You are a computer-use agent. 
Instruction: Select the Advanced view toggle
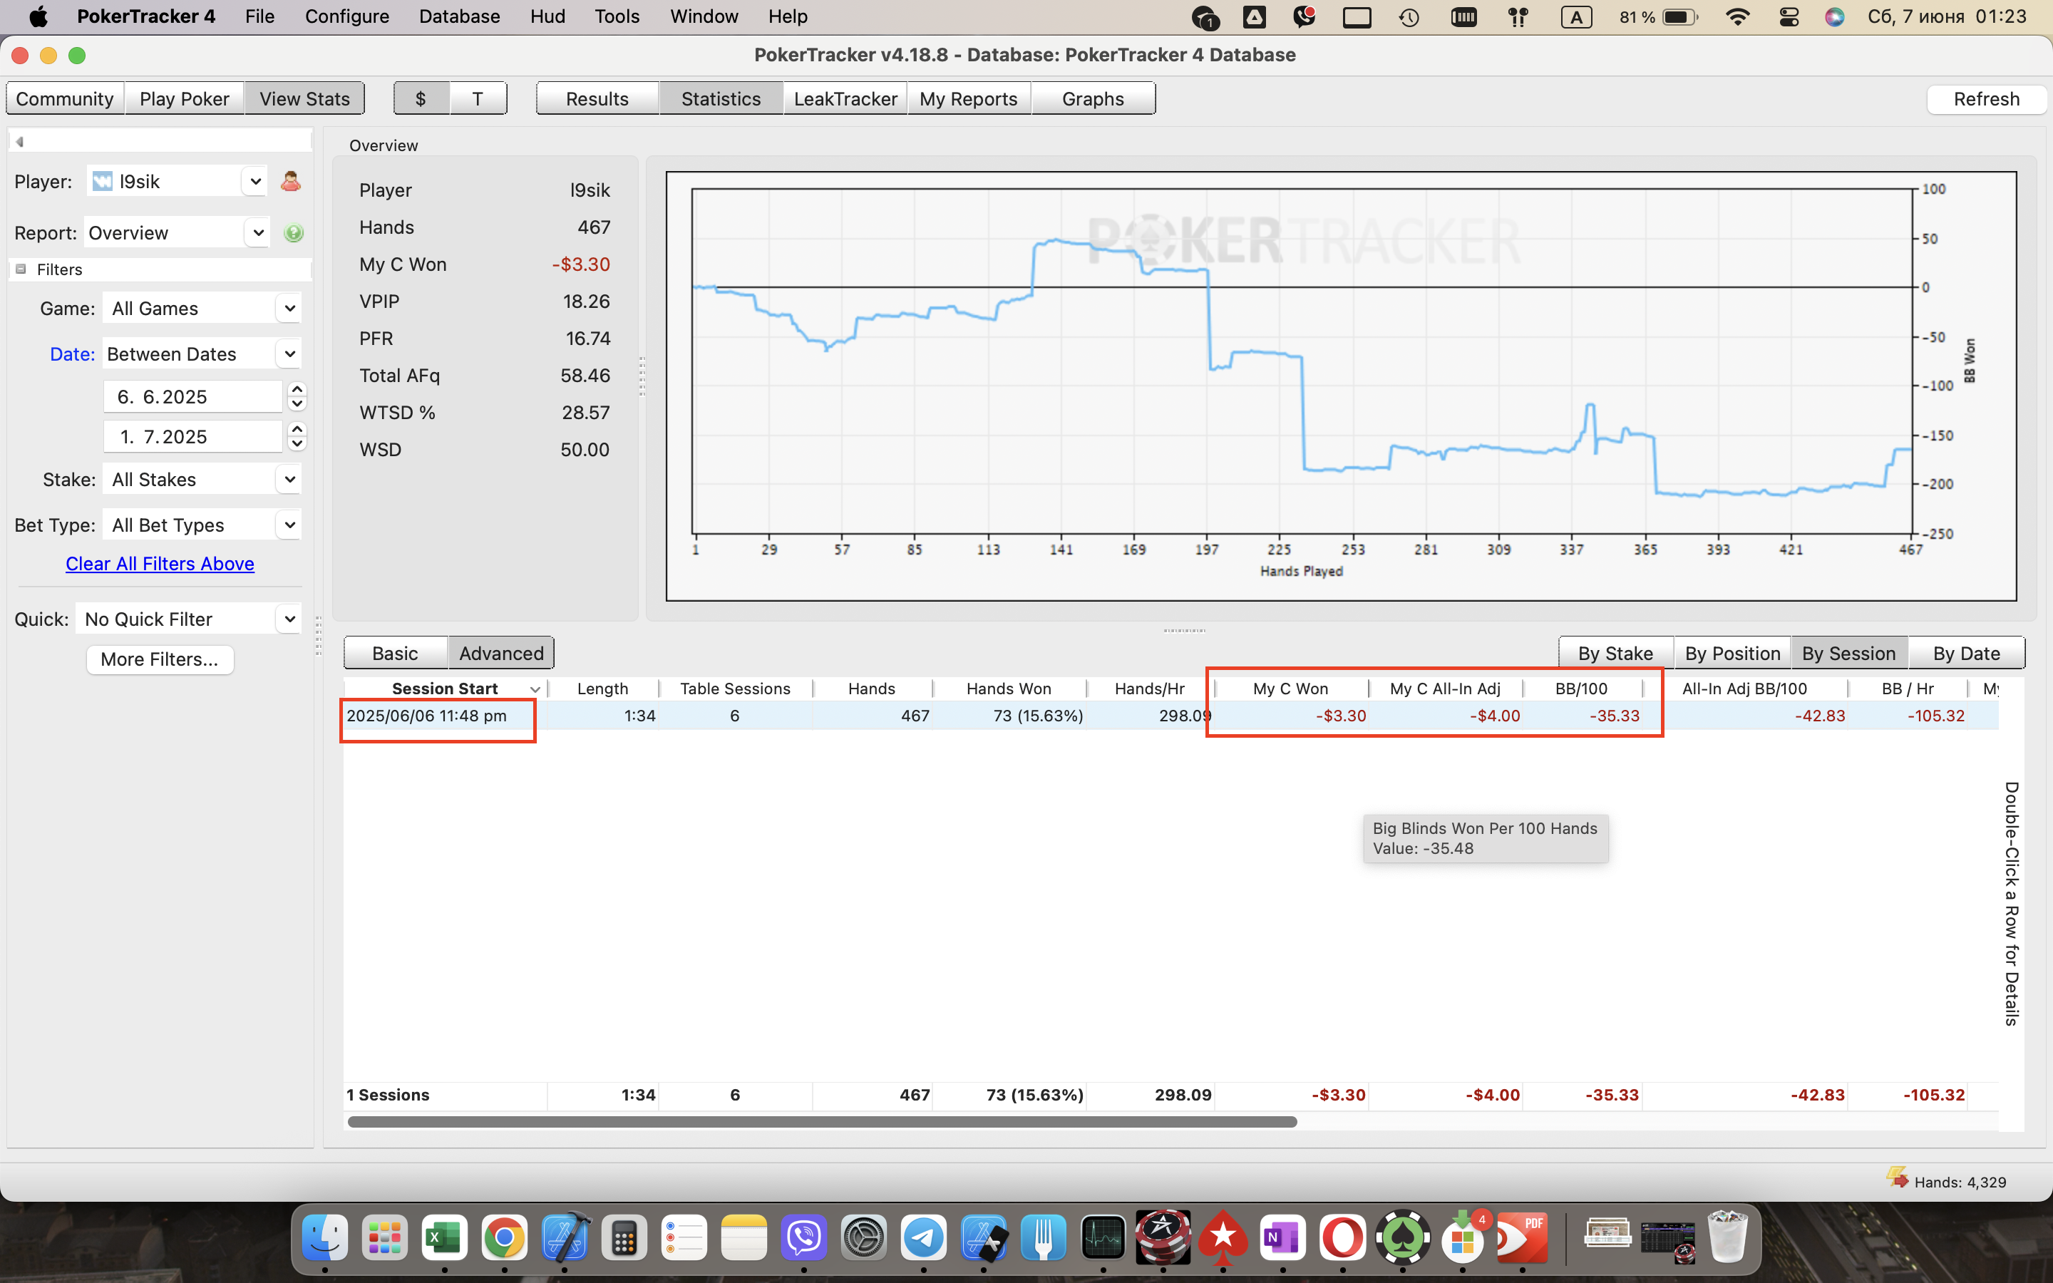click(501, 652)
